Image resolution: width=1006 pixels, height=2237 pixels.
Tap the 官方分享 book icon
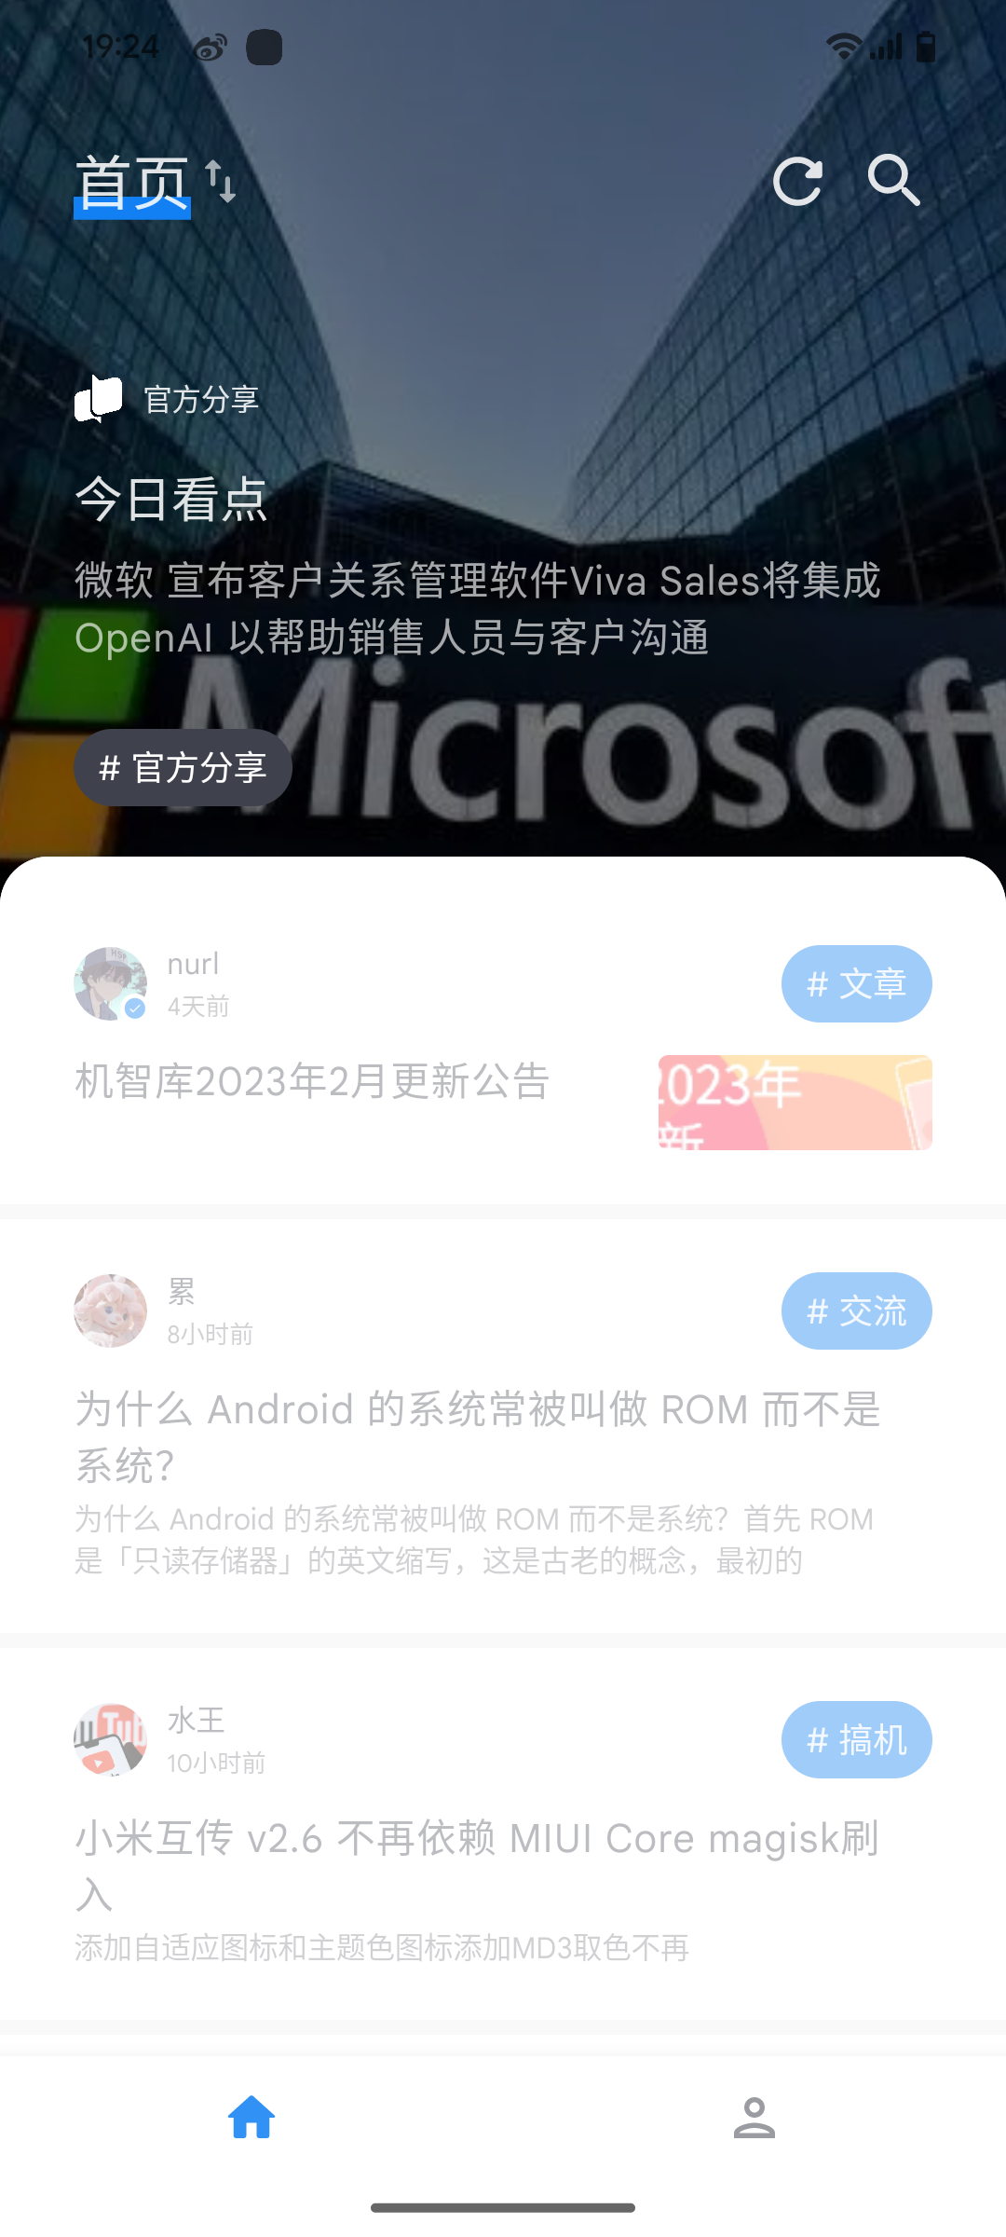(x=99, y=398)
